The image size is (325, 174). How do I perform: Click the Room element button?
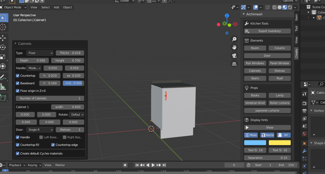[x=255, y=48]
